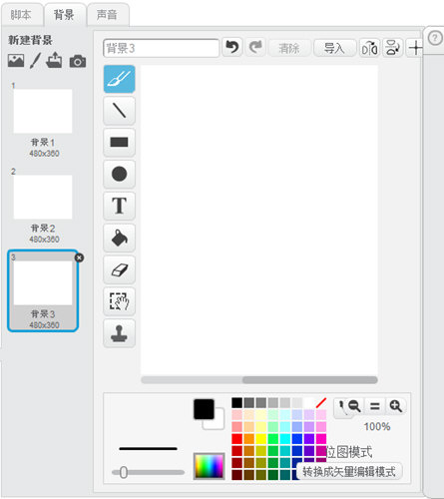Click the brush width slider

pos(148,472)
